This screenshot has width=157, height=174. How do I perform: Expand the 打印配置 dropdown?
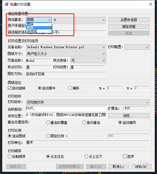coord(137,47)
